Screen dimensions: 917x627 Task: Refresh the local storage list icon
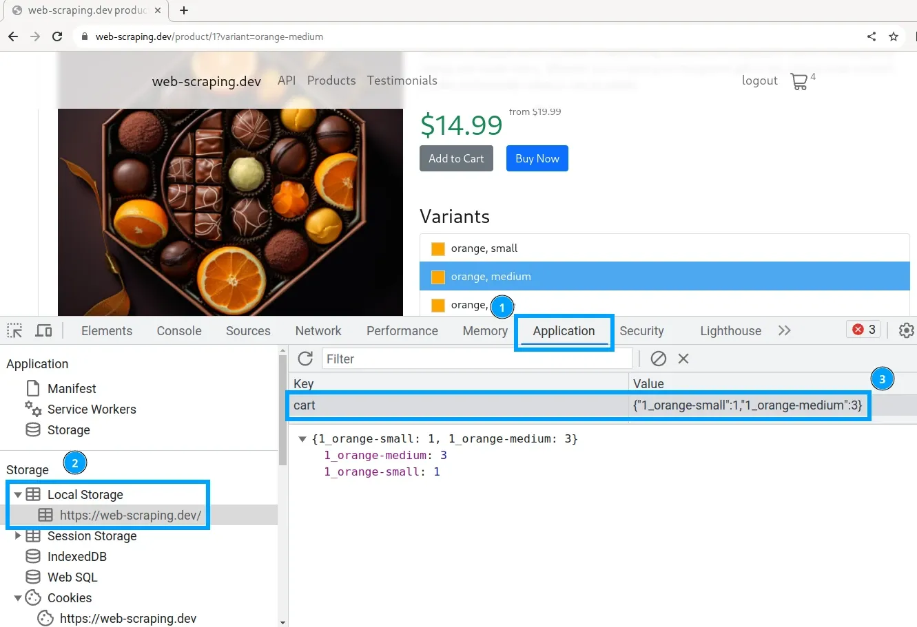305,359
